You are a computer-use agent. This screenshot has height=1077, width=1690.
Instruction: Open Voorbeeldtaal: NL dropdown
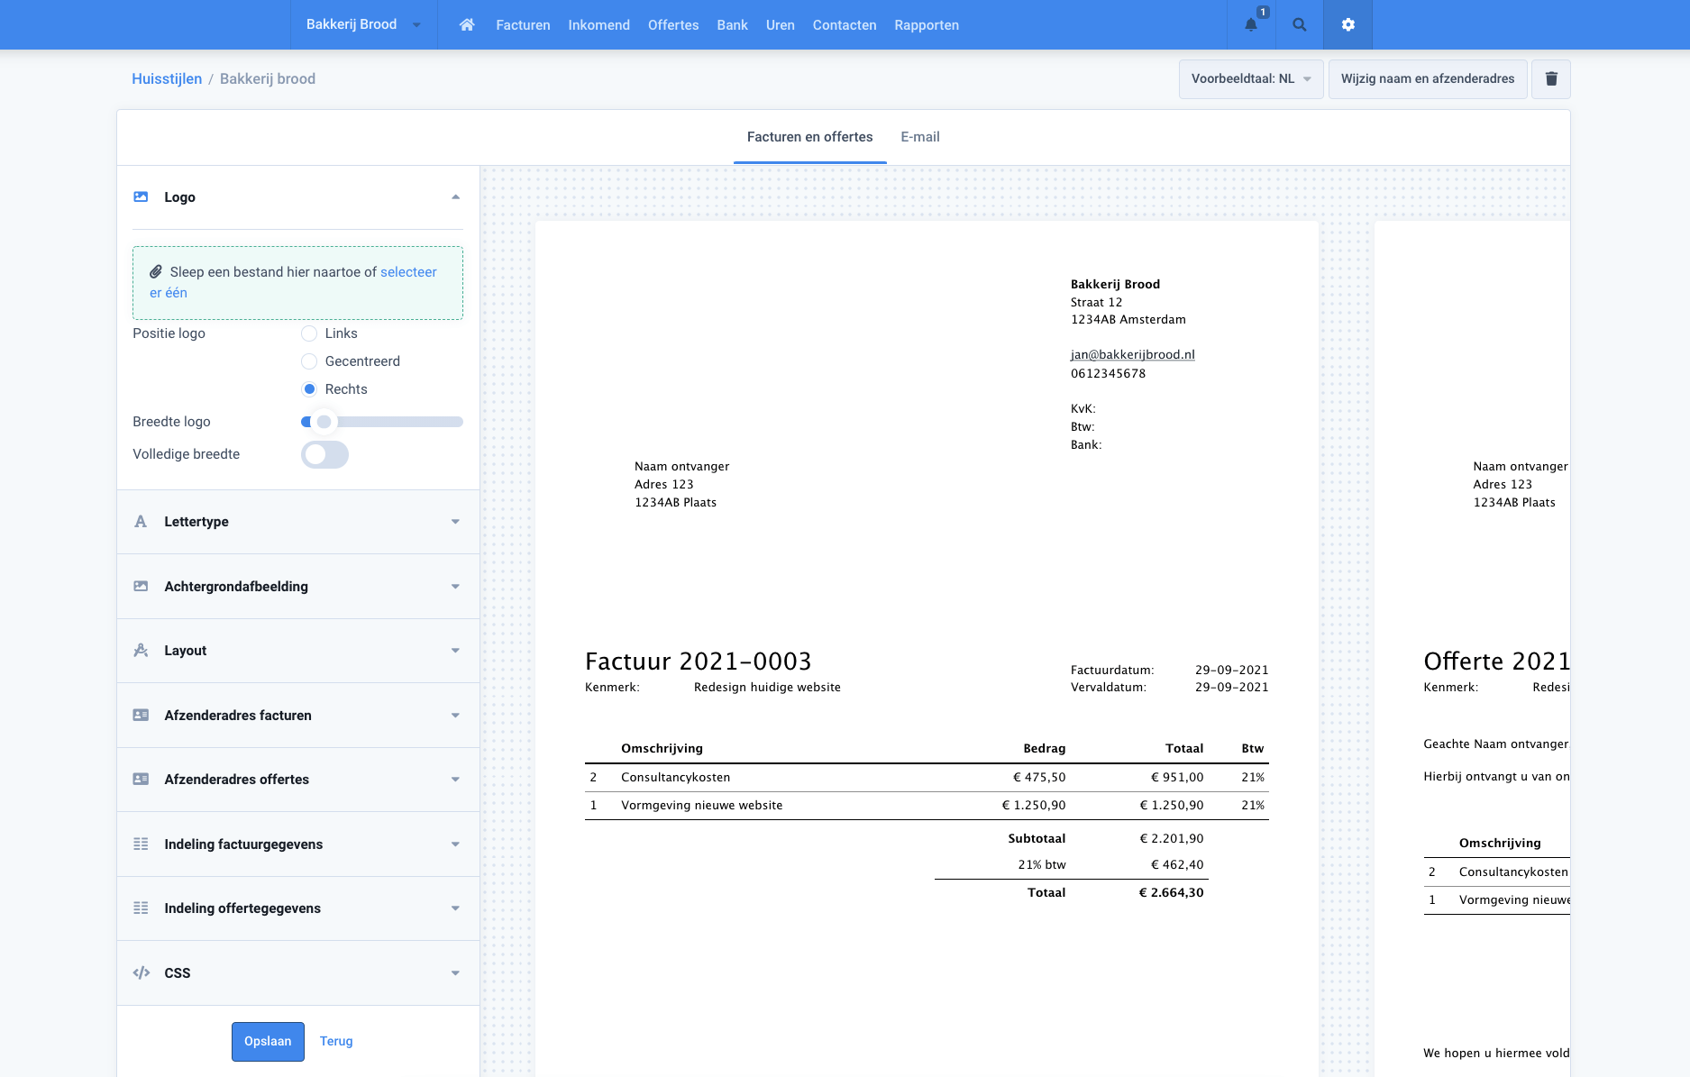(1250, 79)
